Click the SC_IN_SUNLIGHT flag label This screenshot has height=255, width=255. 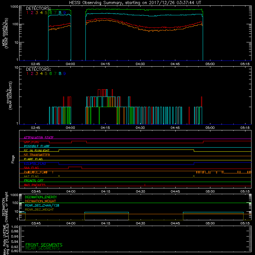(37, 150)
